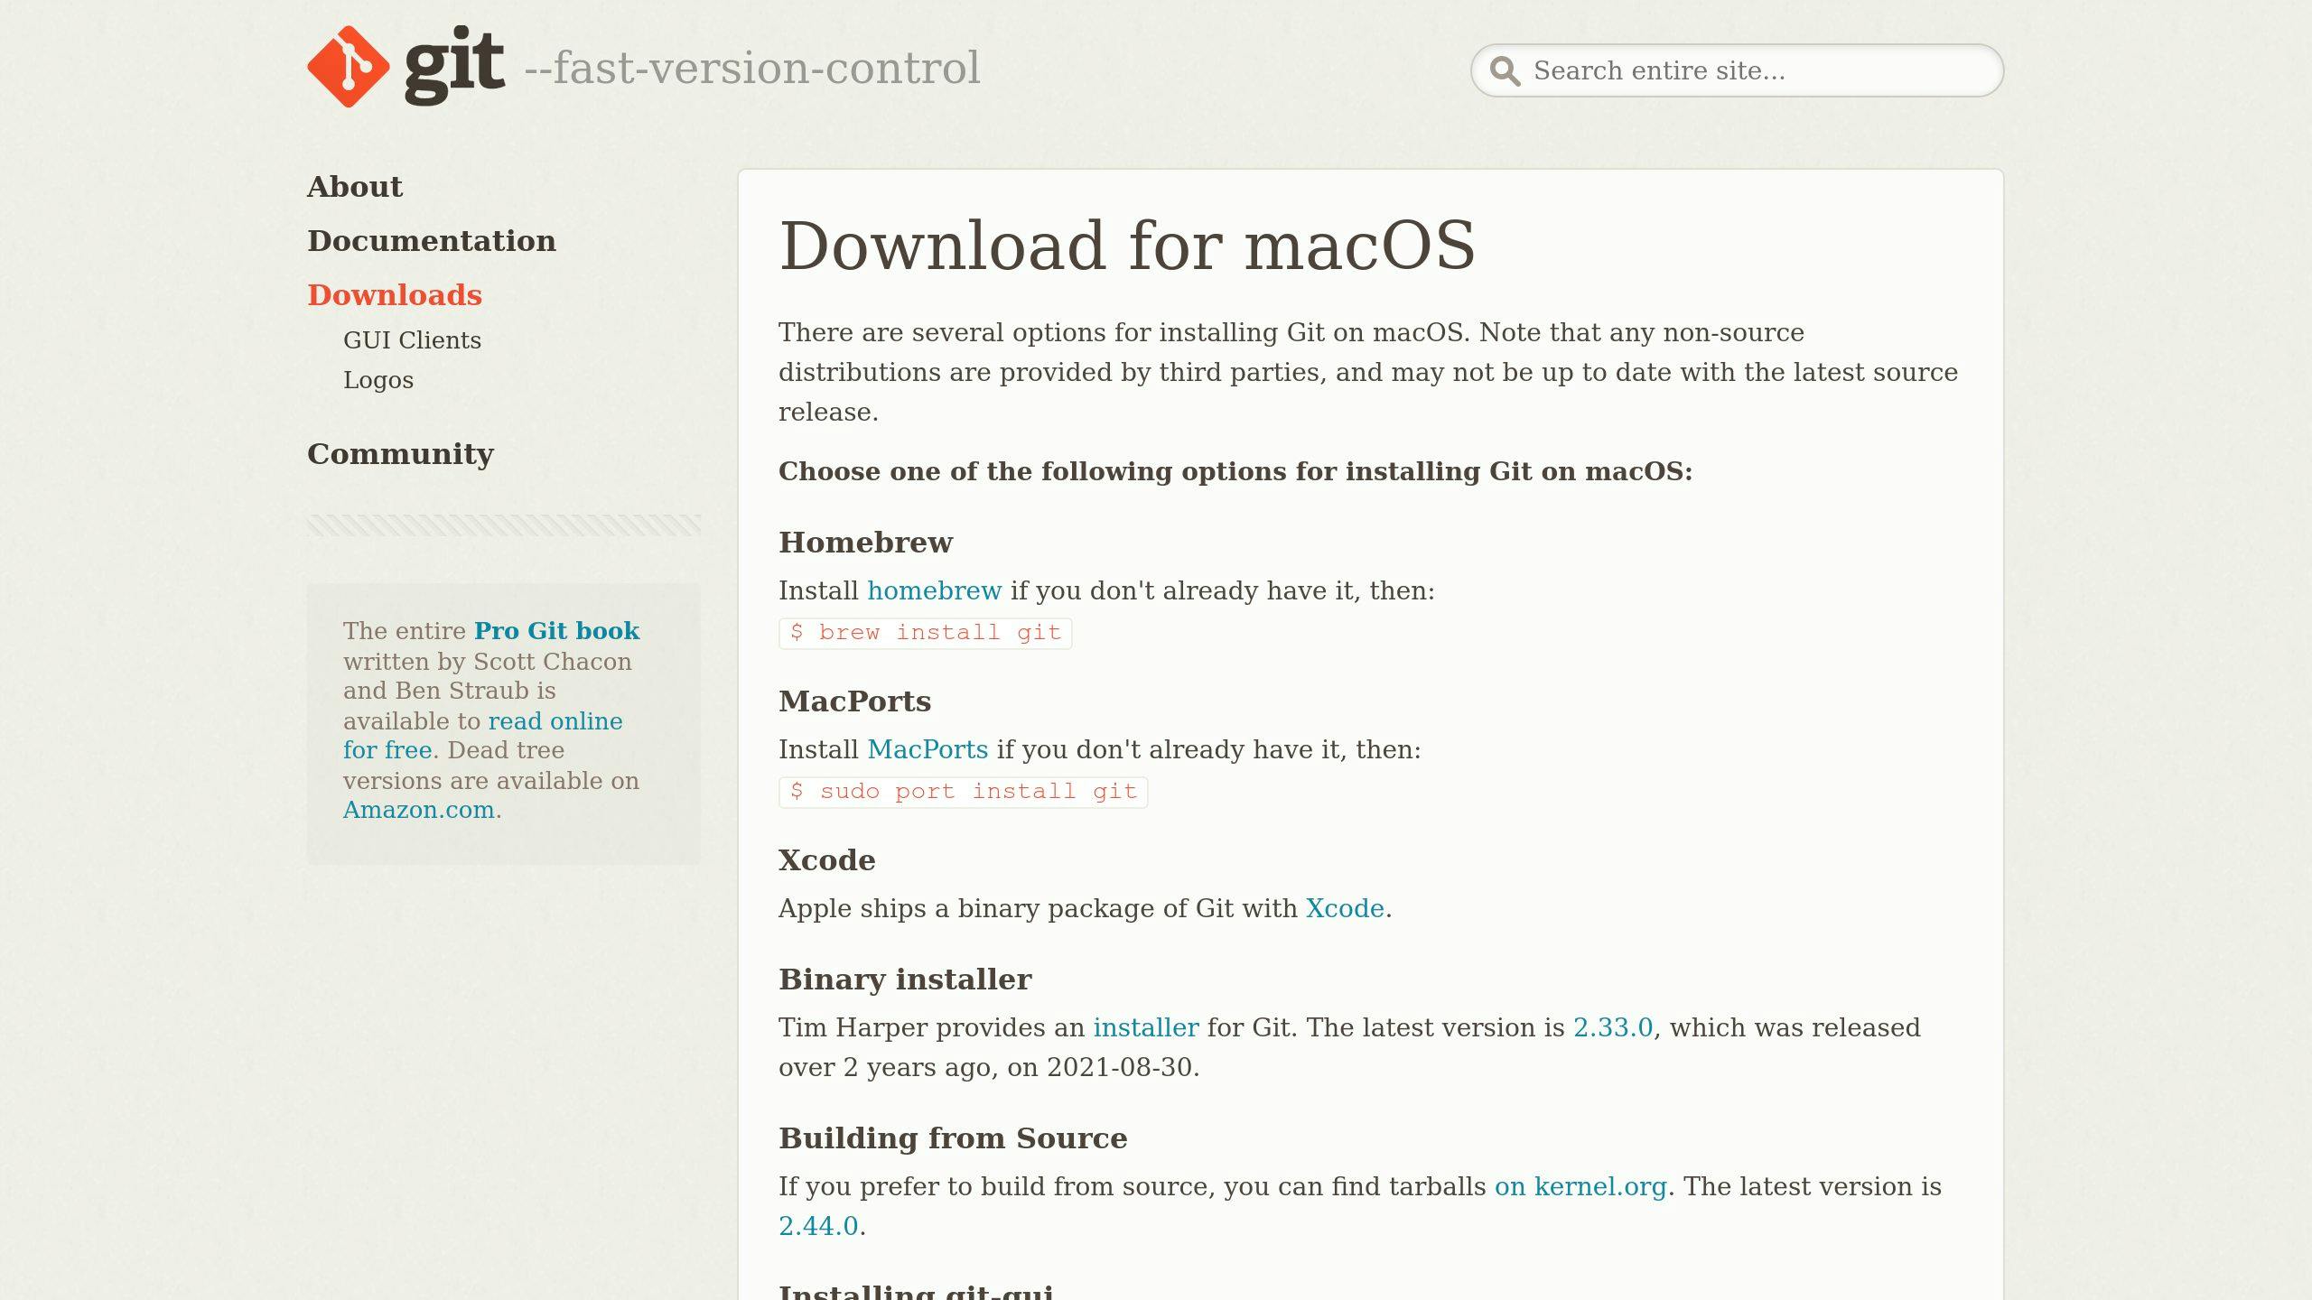
Task: Open the Logos subpage
Action: [x=378, y=380]
